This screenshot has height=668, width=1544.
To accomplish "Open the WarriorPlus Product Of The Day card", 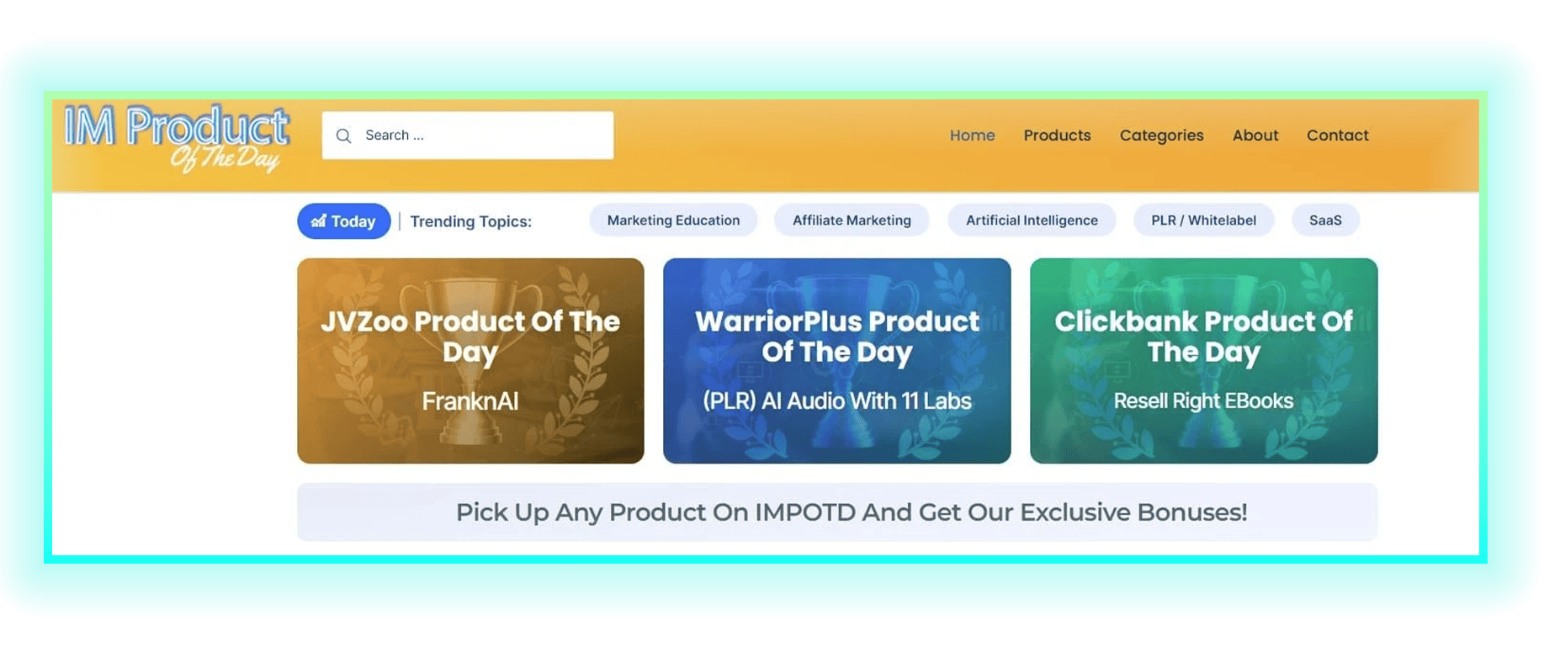I will pyautogui.click(x=837, y=361).
